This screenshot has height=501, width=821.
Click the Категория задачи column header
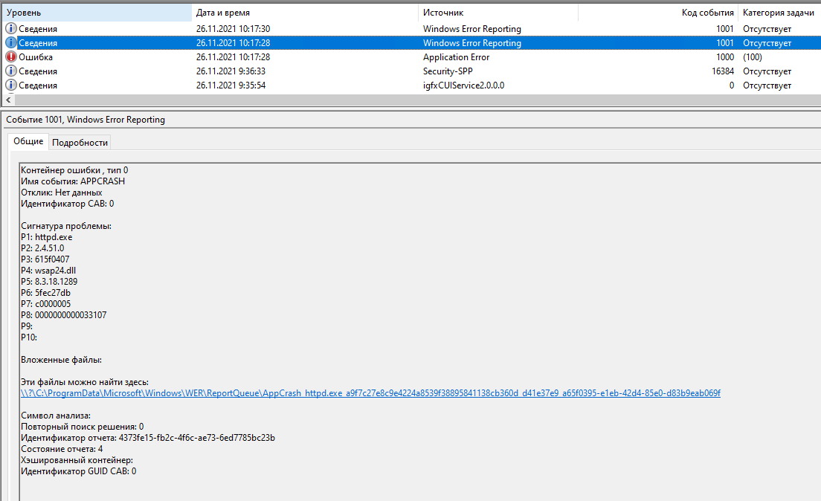click(778, 13)
